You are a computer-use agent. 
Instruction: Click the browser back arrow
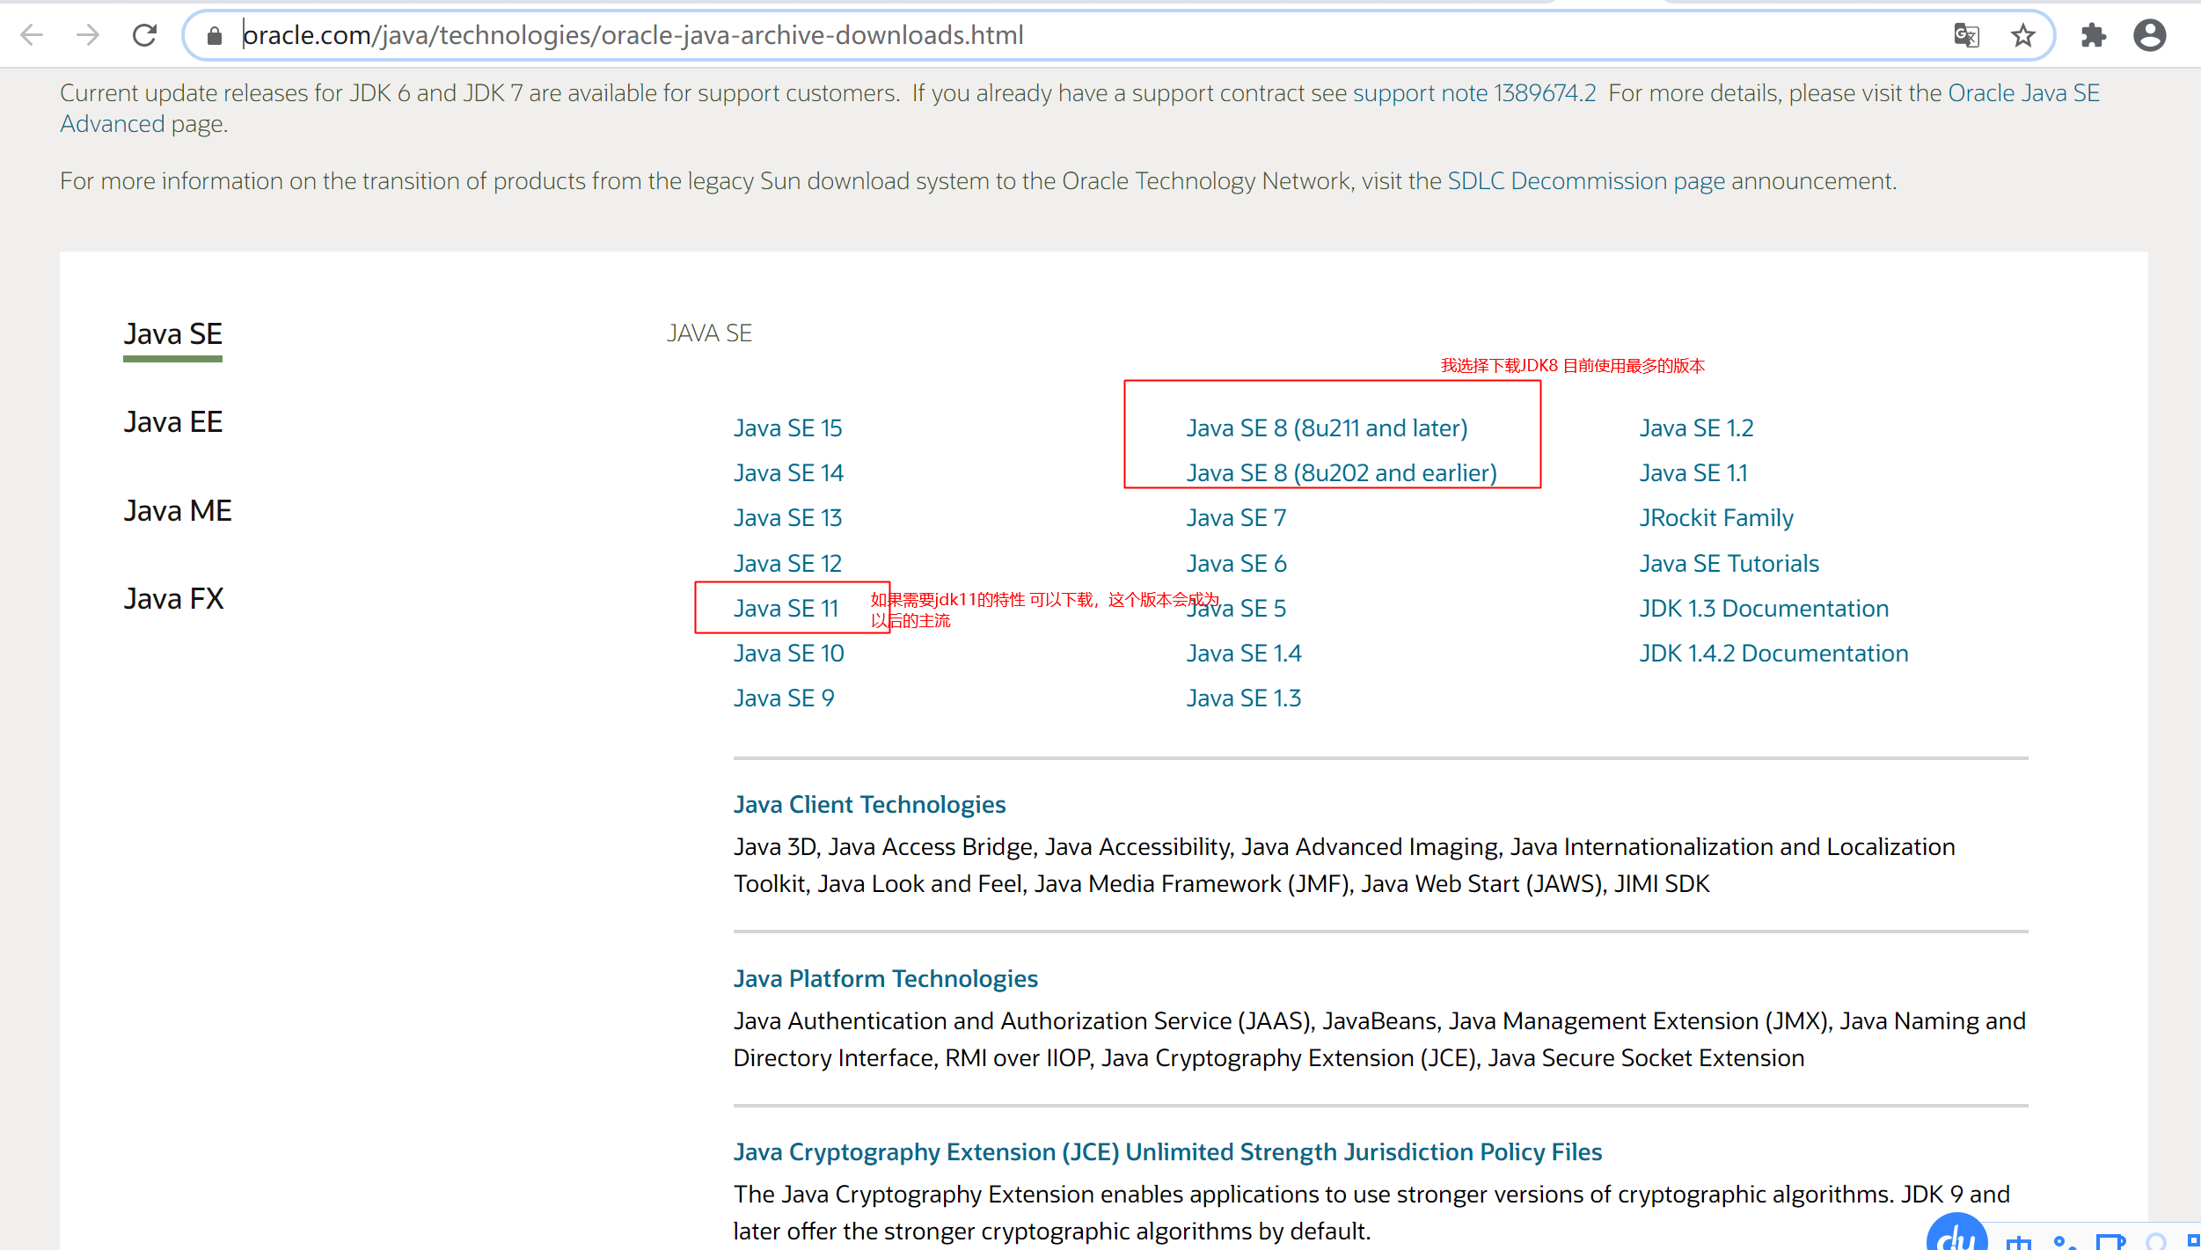click(32, 35)
